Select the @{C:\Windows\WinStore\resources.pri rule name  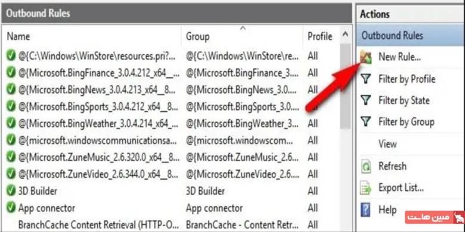coord(97,56)
